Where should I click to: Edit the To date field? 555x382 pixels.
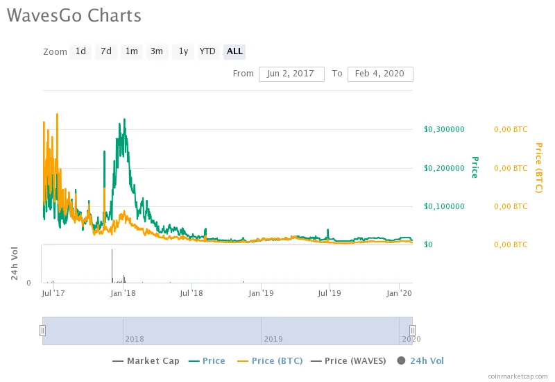(380, 74)
